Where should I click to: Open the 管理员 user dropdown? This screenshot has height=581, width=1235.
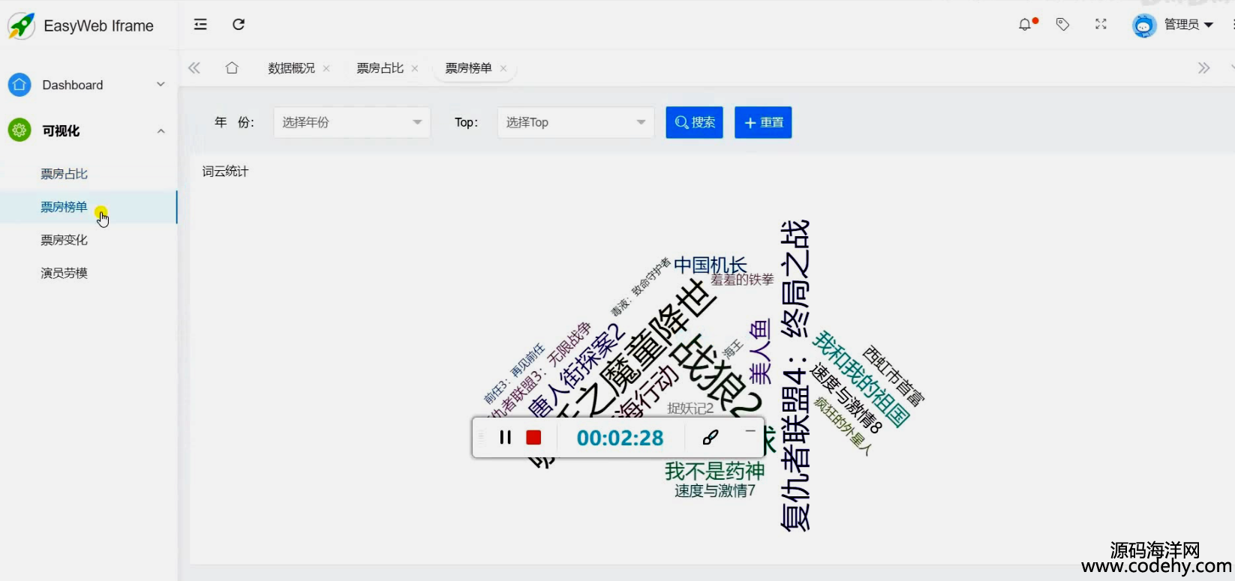[1188, 25]
